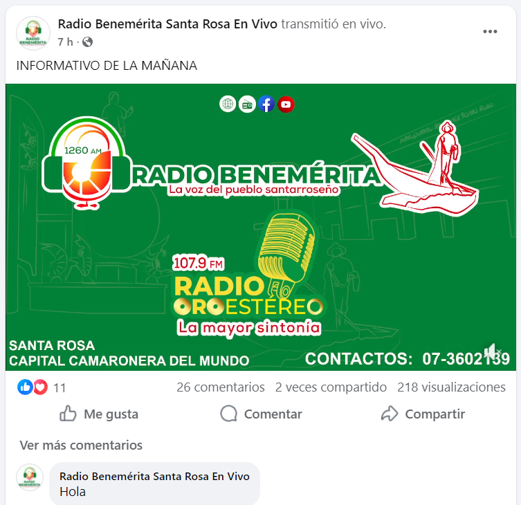
Task: Share the post with Compartir
Action: (423, 414)
